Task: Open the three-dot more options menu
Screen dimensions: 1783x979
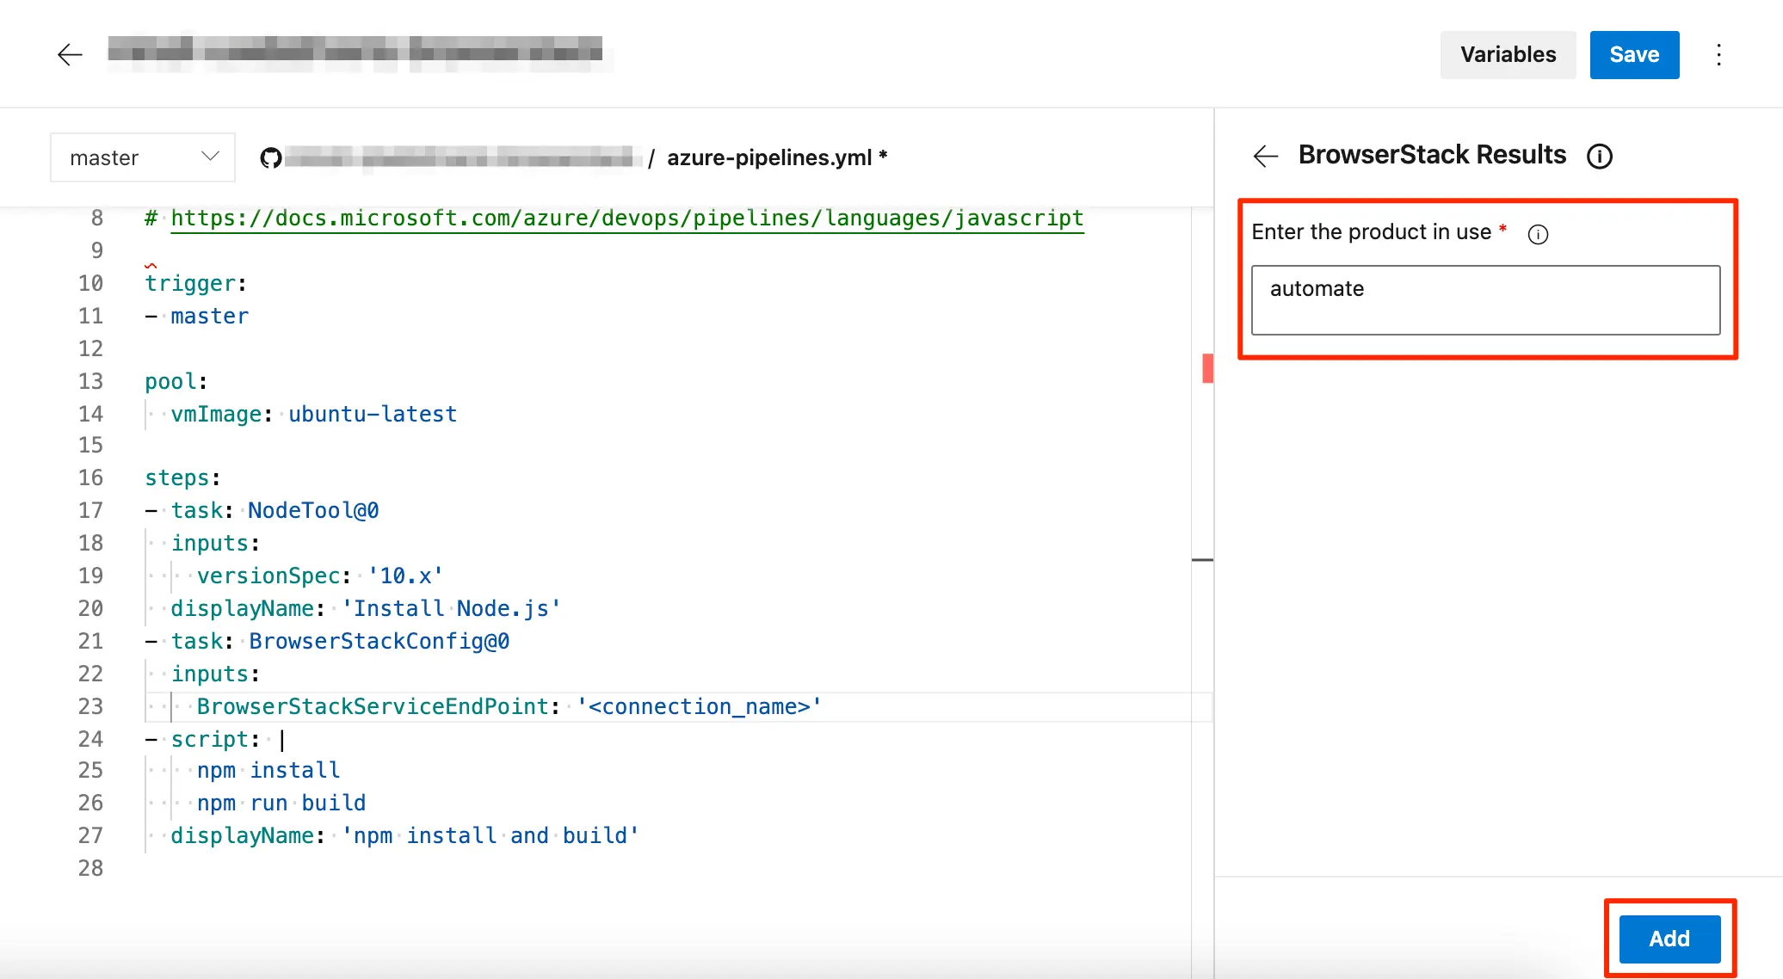Action: point(1718,55)
